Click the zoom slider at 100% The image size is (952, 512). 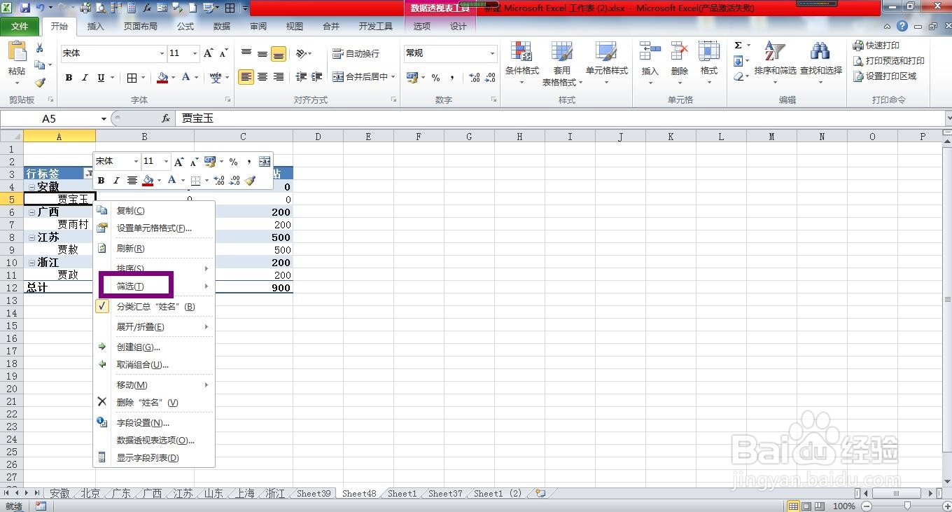point(907,506)
